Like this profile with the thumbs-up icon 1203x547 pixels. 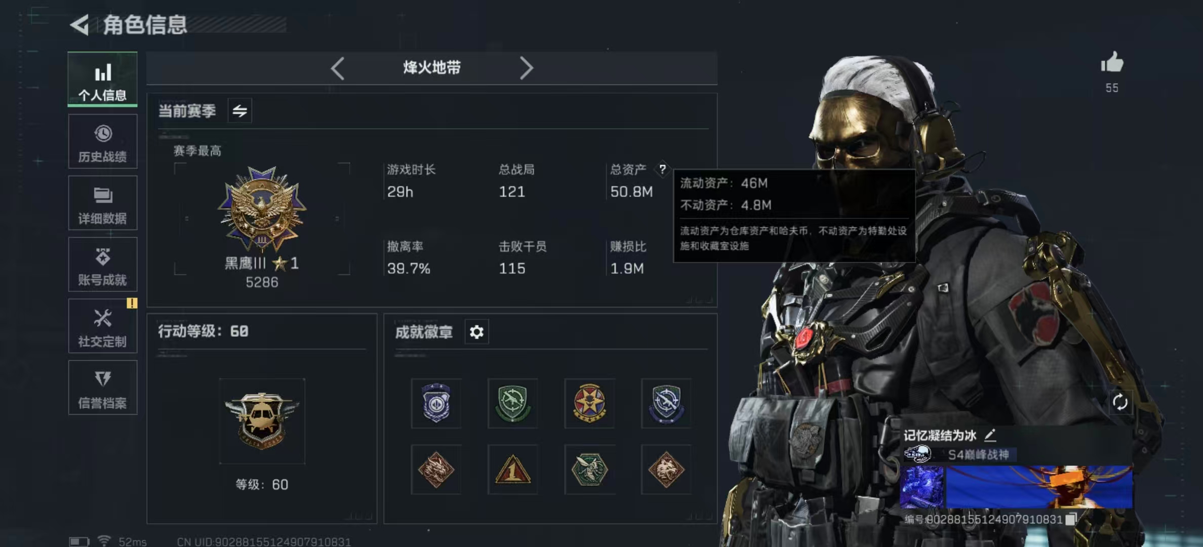(1112, 63)
